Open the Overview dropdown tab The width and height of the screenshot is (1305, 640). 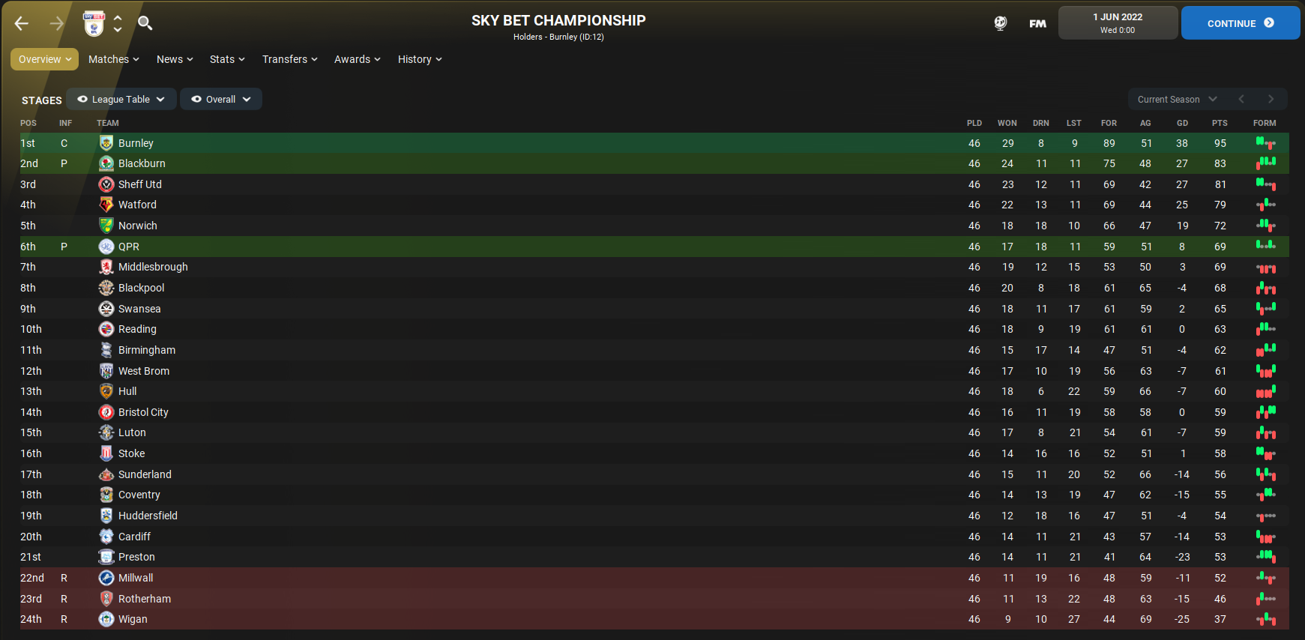44,59
